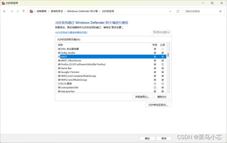Image resolution: width=227 pixels, height=143 pixels.
Task: Sort list by 名称 column header
Action: click(60, 45)
